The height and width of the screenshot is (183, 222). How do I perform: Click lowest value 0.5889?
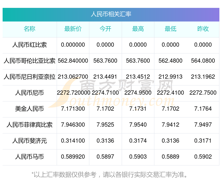click(171, 157)
